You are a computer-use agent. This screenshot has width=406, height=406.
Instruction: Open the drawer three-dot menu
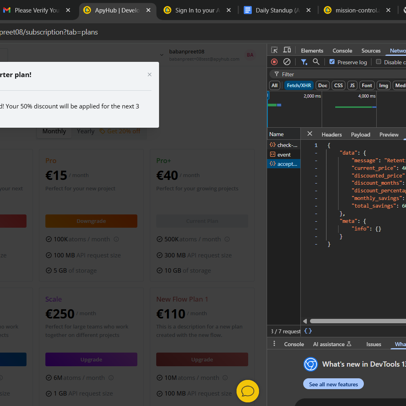coord(274,344)
